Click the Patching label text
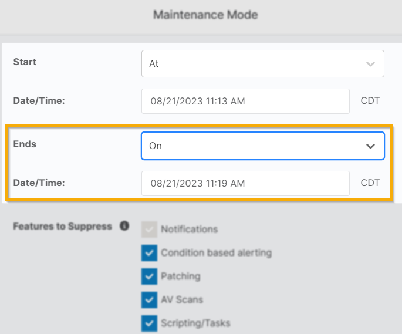This screenshot has width=402, height=334. coord(181,276)
